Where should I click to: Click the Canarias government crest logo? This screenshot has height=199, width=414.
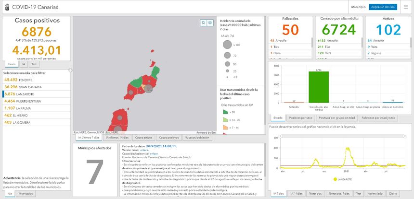tap(7, 7)
